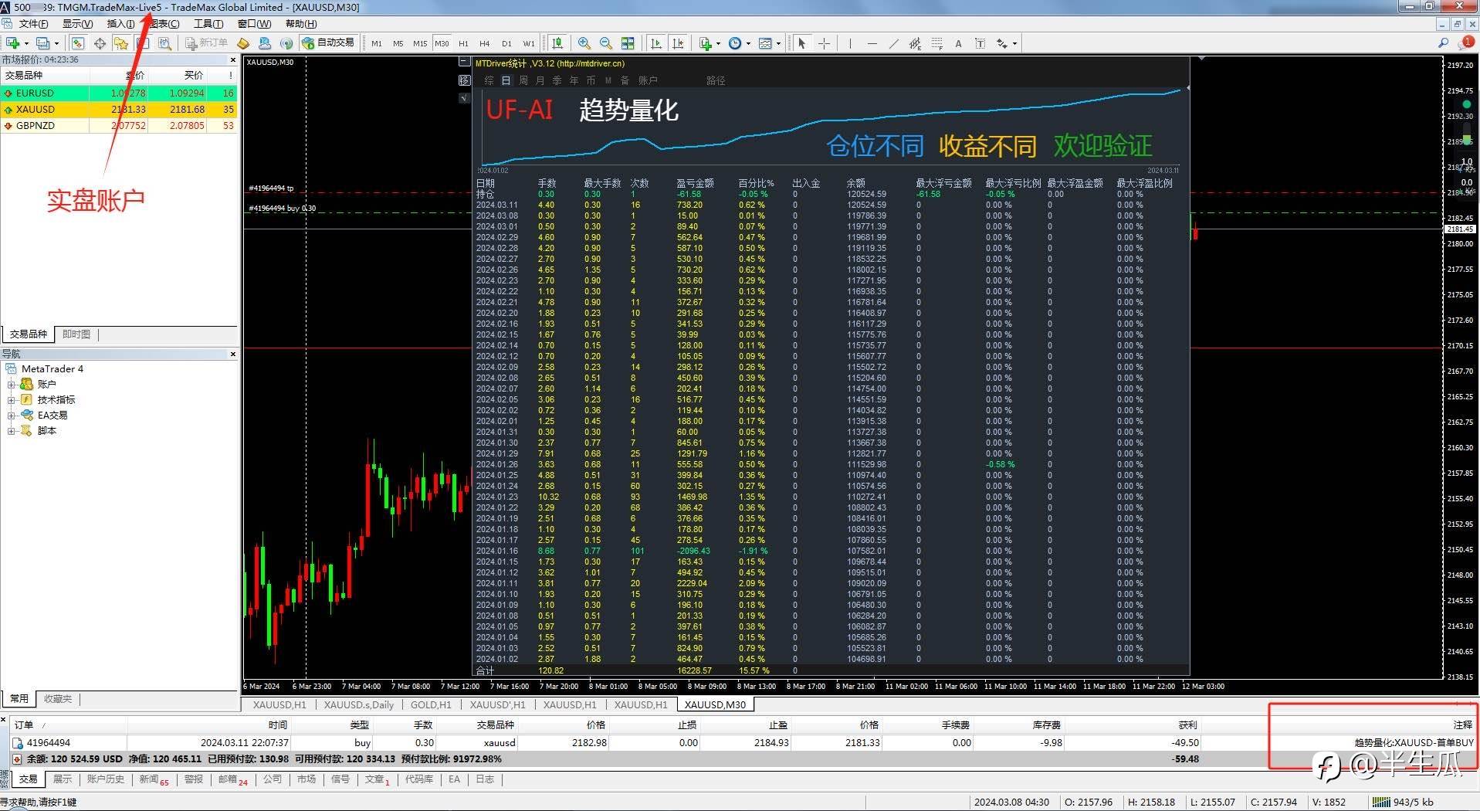Screen dimensions: 1480x811
Task: Open the 账户历史 terminal tab
Action: (106, 779)
